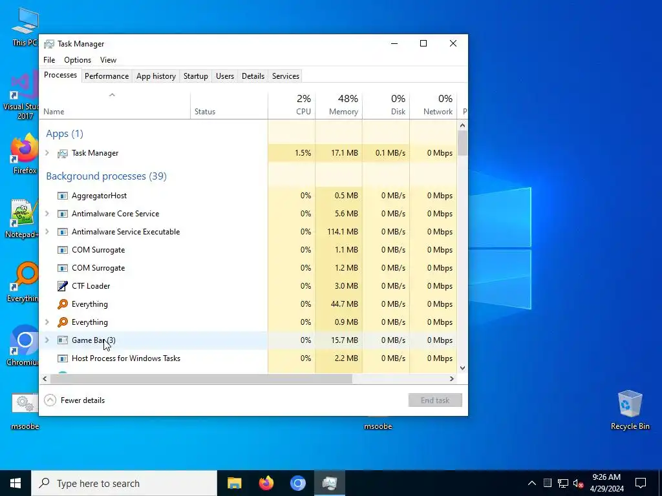Open the This PC desktop icon

point(25,26)
